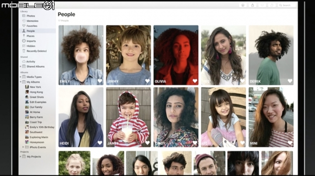Viewport: 315px width, 176px height.
Task: Click the Share toolbar button
Action: coord(252,5)
